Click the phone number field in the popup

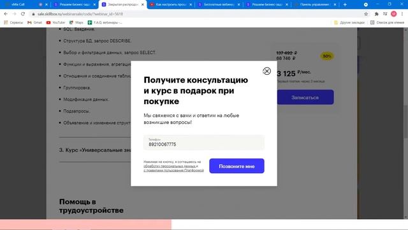[x=204, y=142]
